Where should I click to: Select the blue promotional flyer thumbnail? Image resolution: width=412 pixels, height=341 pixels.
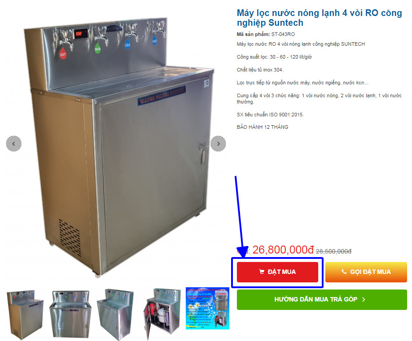coord(208,309)
